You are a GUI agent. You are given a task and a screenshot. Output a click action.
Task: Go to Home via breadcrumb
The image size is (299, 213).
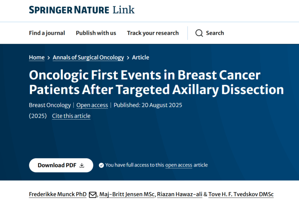click(x=37, y=57)
